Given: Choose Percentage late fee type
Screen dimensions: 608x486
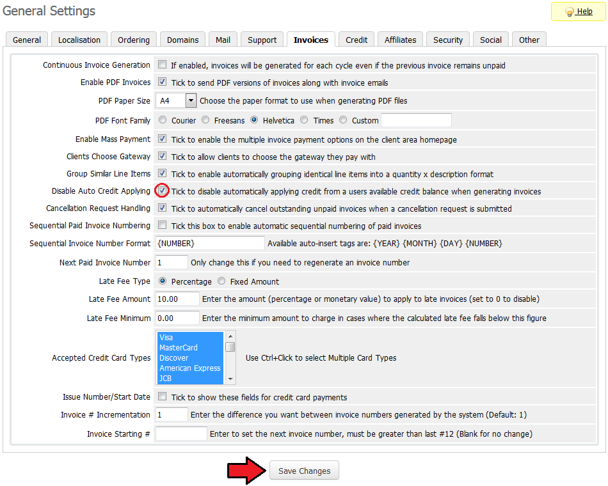Looking at the screenshot, I should pyautogui.click(x=163, y=281).
